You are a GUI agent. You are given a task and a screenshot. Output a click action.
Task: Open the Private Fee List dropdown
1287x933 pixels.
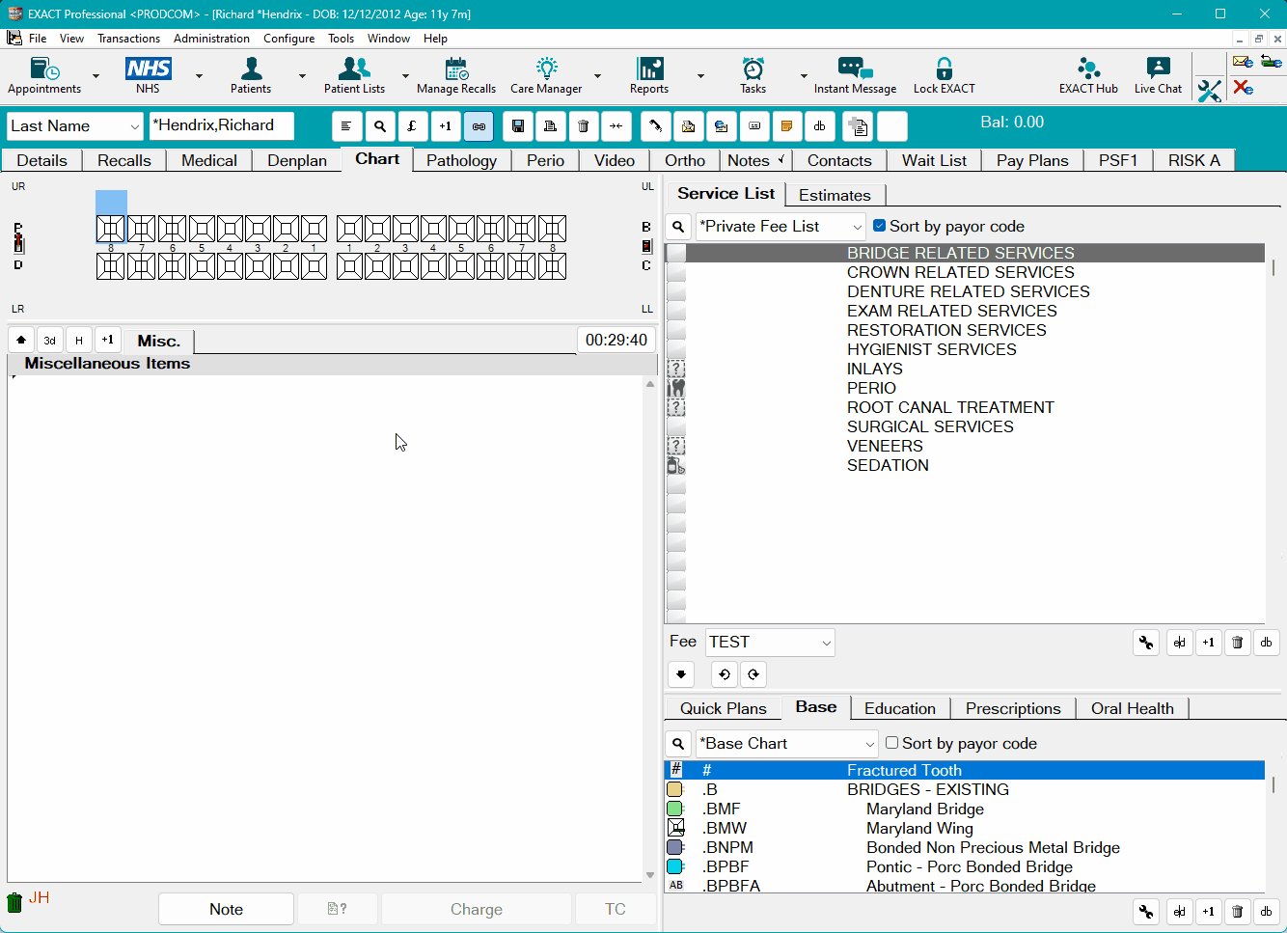(857, 227)
